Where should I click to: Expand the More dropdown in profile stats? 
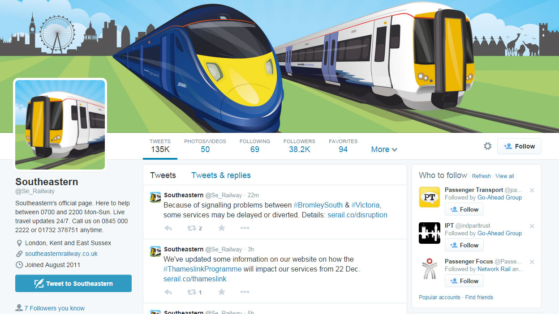(x=384, y=149)
